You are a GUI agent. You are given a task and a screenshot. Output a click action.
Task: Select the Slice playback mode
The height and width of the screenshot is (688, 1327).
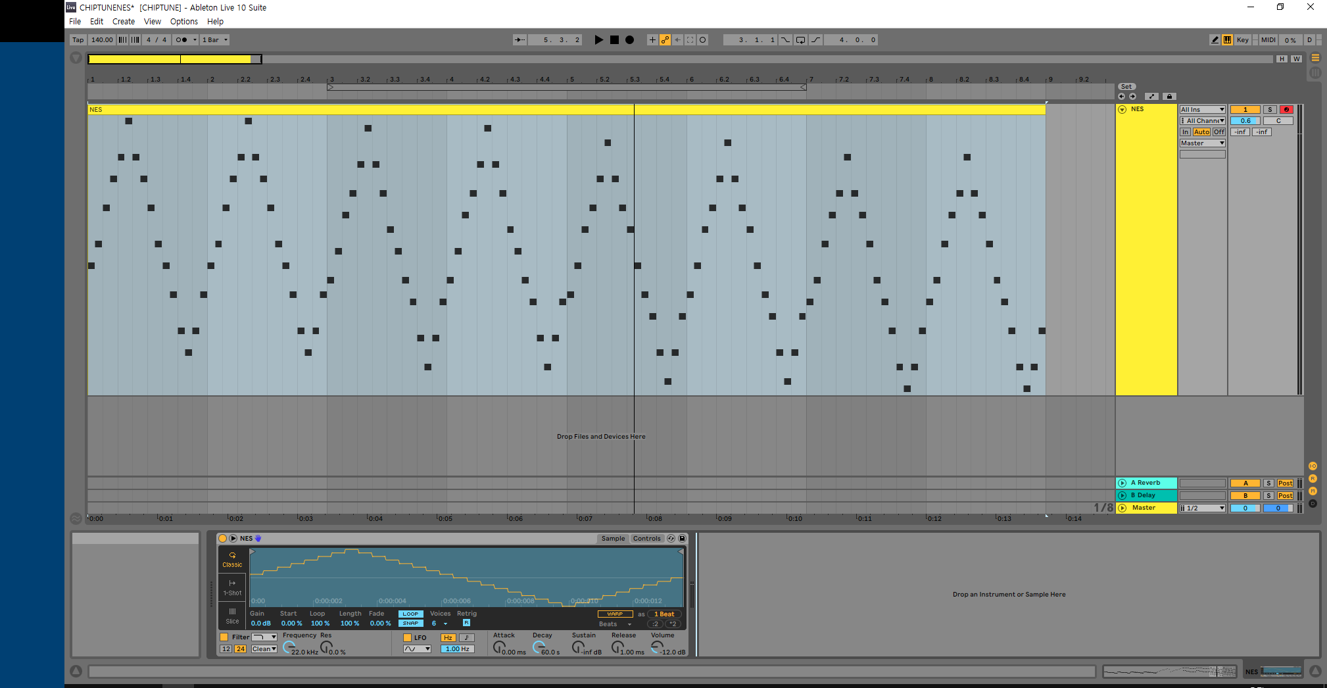[232, 616]
